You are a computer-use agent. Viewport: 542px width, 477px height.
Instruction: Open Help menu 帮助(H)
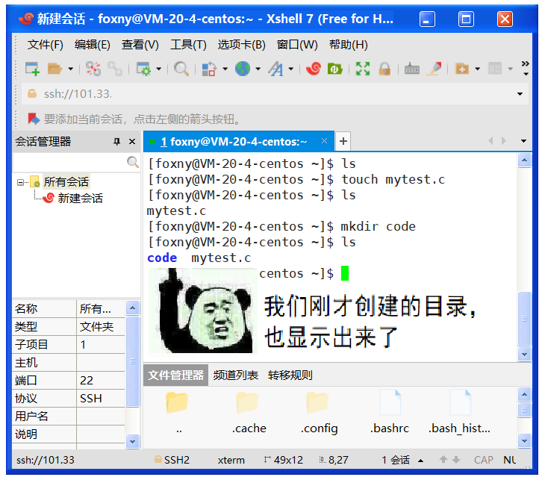click(x=349, y=45)
